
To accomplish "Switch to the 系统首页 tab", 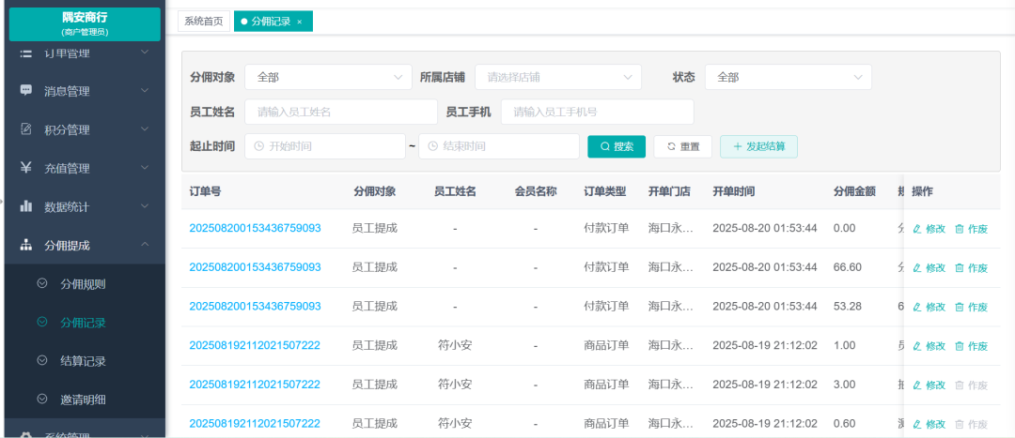I will coord(204,21).
